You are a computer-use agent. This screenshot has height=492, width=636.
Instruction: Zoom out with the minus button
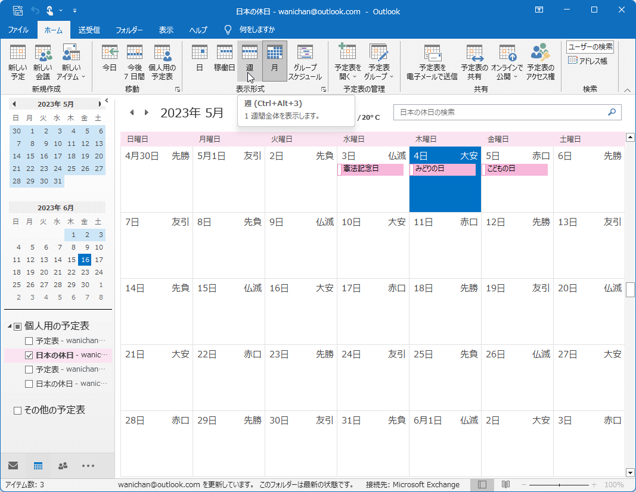point(524,485)
